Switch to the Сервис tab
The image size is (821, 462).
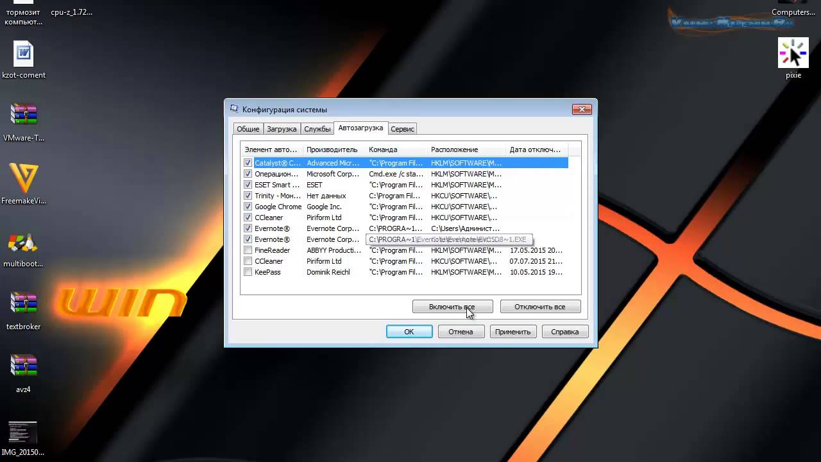402,129
